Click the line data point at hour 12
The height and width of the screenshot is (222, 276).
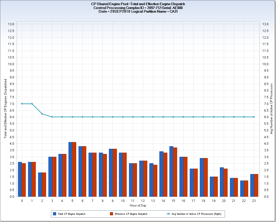(143, 117)
